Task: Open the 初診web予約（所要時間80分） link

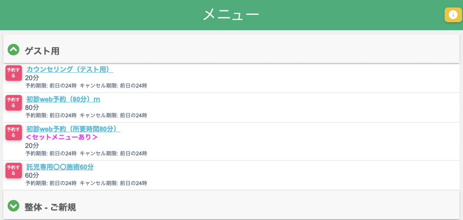Action: coord(72,129)
